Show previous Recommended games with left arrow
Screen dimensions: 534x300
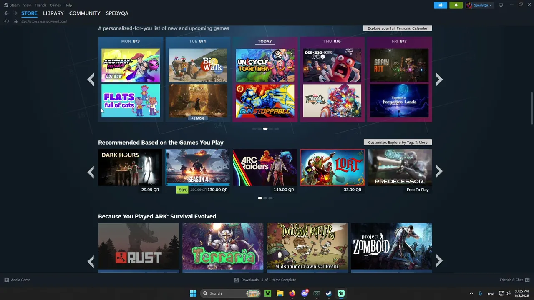(x=91, y=172)
